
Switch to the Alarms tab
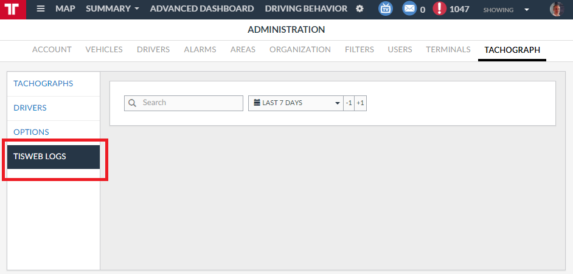pyautogui.click(x=200, y=50)
